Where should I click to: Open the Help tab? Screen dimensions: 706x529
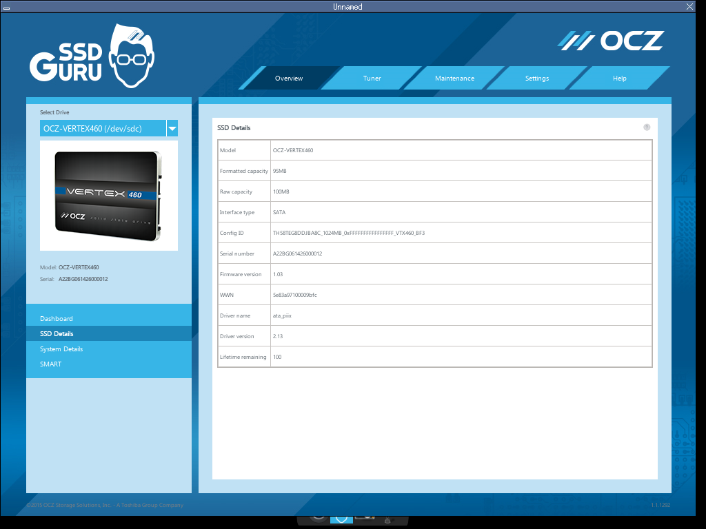pyautogui.click(x=620, y=79)
